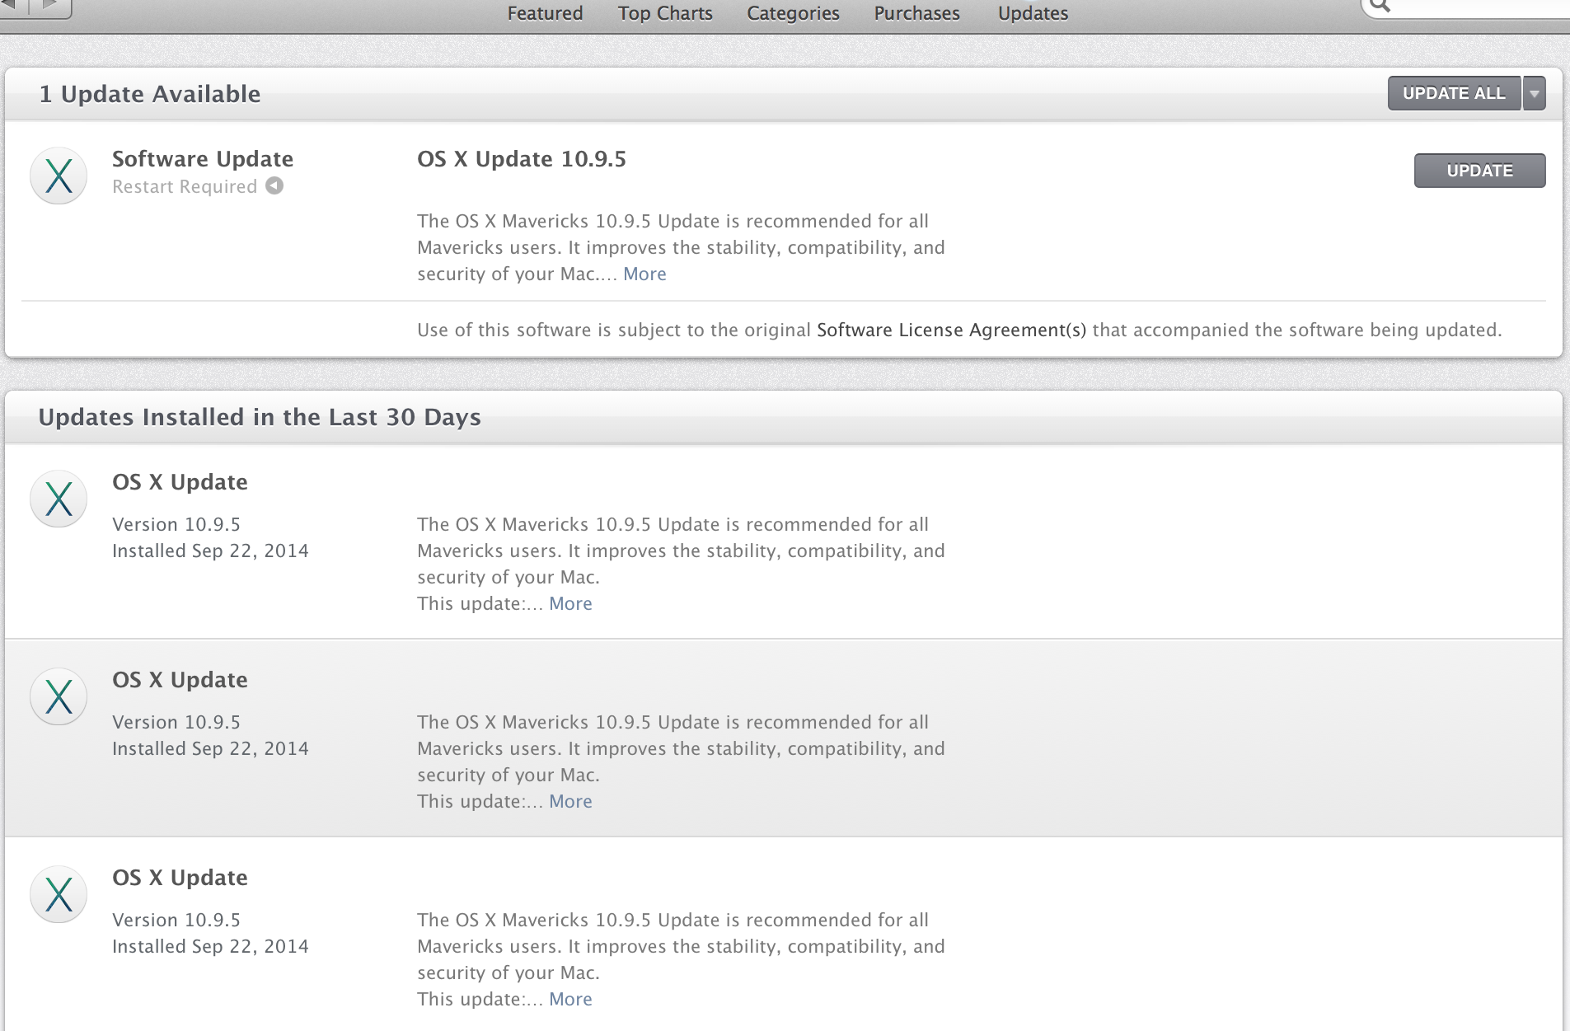Open the Categories tab
This screenshot has height=1031, width=1570.
point(793,13)
